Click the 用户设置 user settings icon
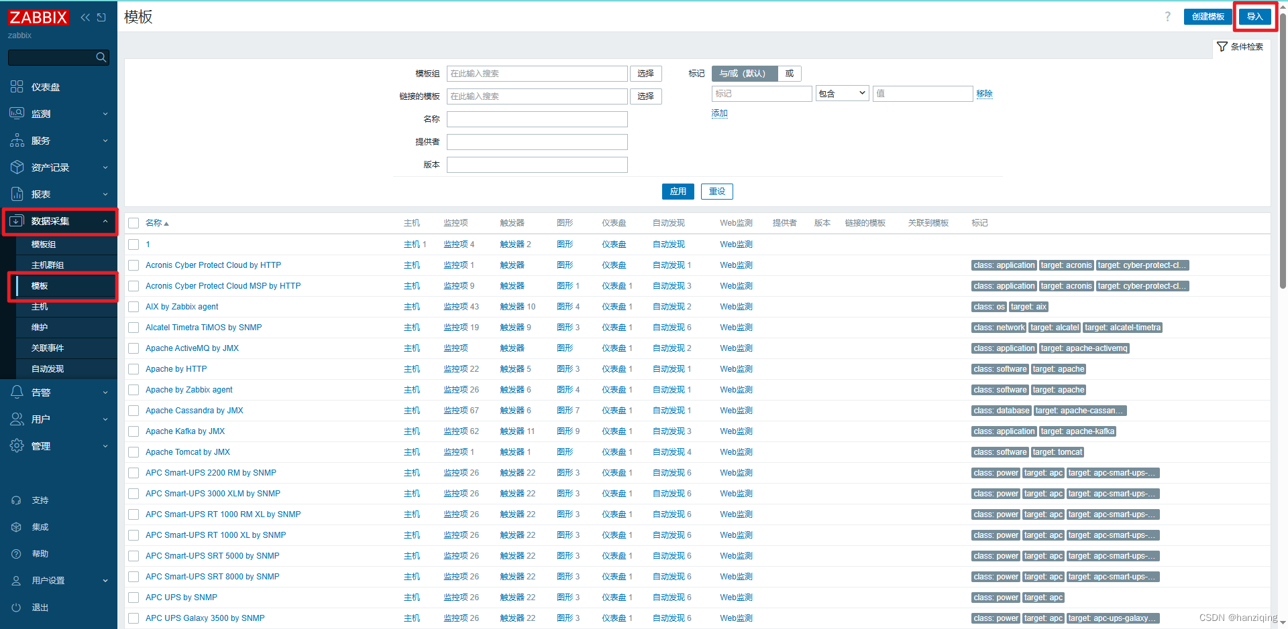Image resolution: width=1288 pixels, height=629 pixels. (x=17, y=581)
